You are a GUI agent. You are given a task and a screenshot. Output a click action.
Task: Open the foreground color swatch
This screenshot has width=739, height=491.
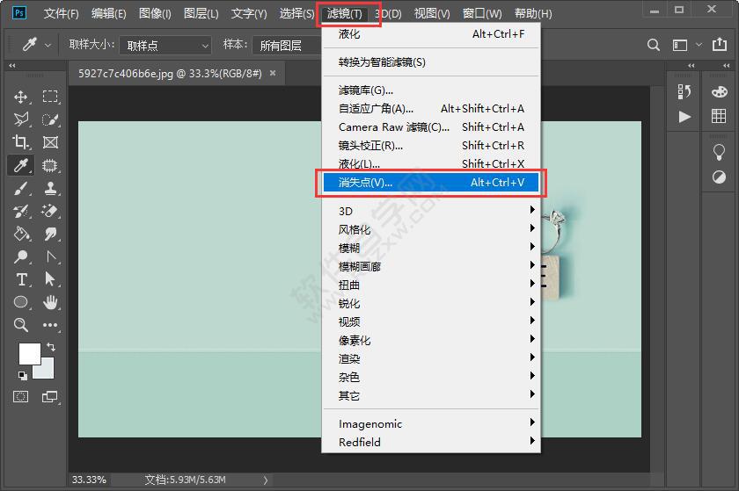pos(29,354)
